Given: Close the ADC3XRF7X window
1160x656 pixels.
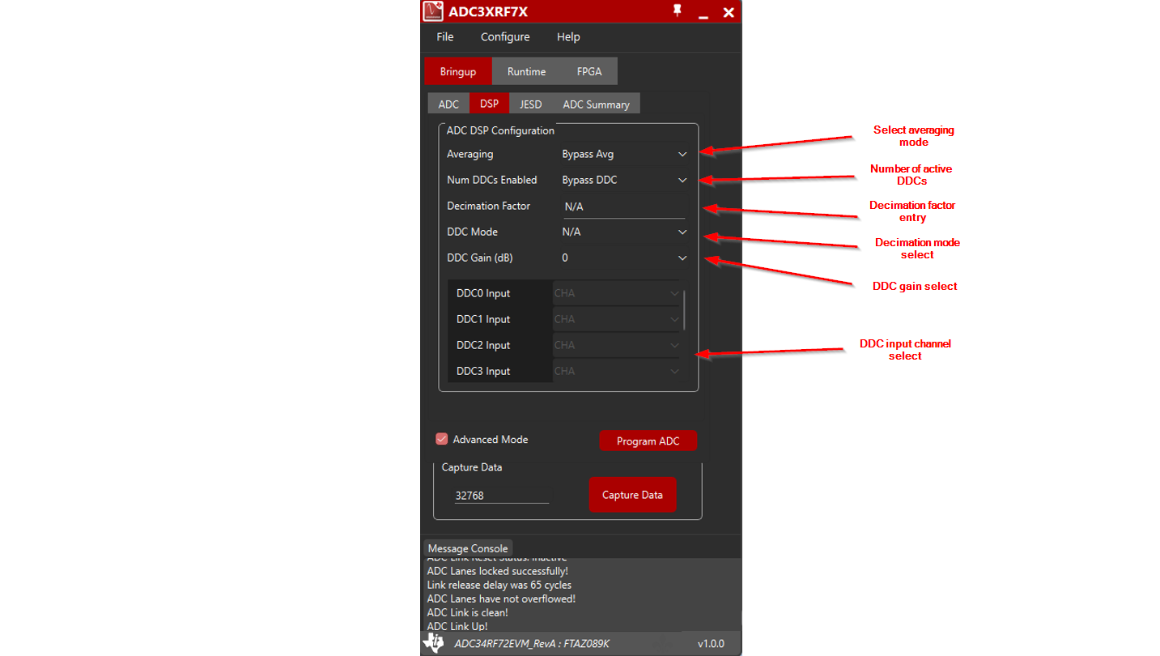Looking at the screenshot, I should (x=729, y=12).
